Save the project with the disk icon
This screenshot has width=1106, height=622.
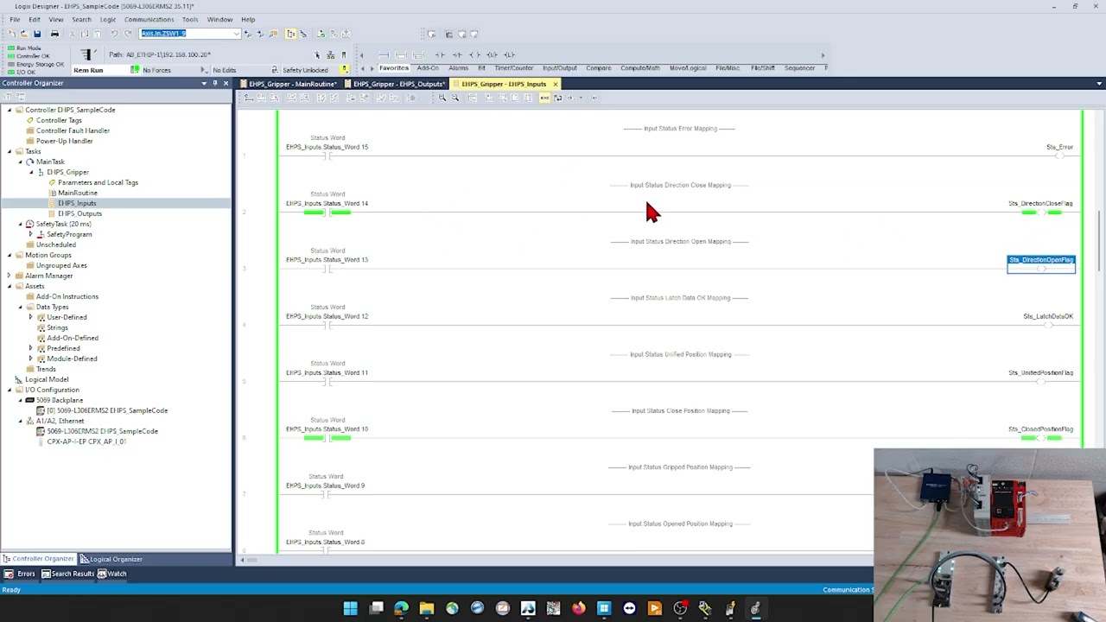37,34
